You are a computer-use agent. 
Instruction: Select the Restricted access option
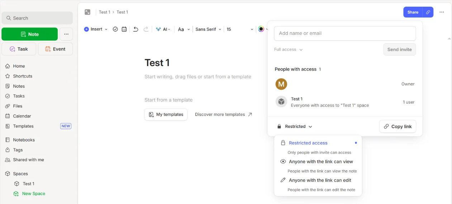(x=308, y=143)
